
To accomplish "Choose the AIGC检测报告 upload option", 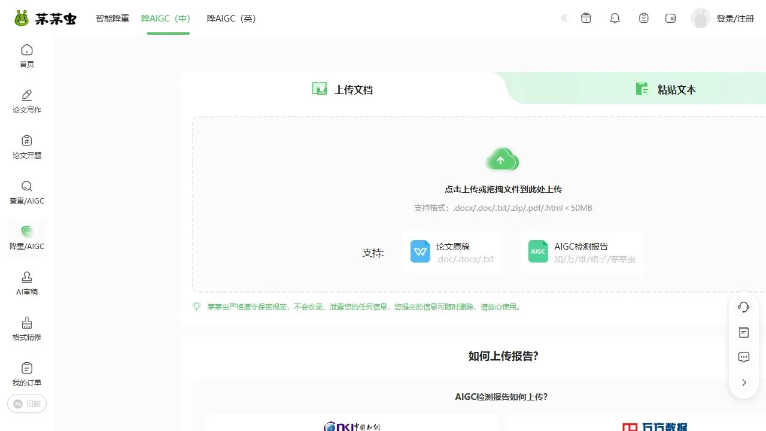I will click(x=581, y=252).
